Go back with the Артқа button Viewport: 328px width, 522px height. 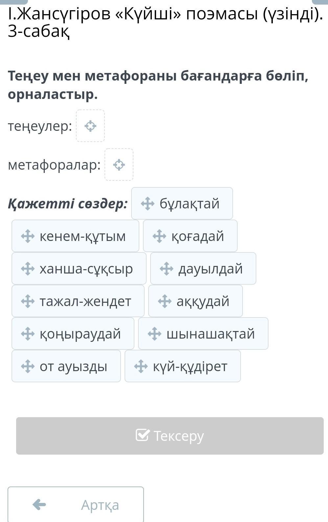76,504
